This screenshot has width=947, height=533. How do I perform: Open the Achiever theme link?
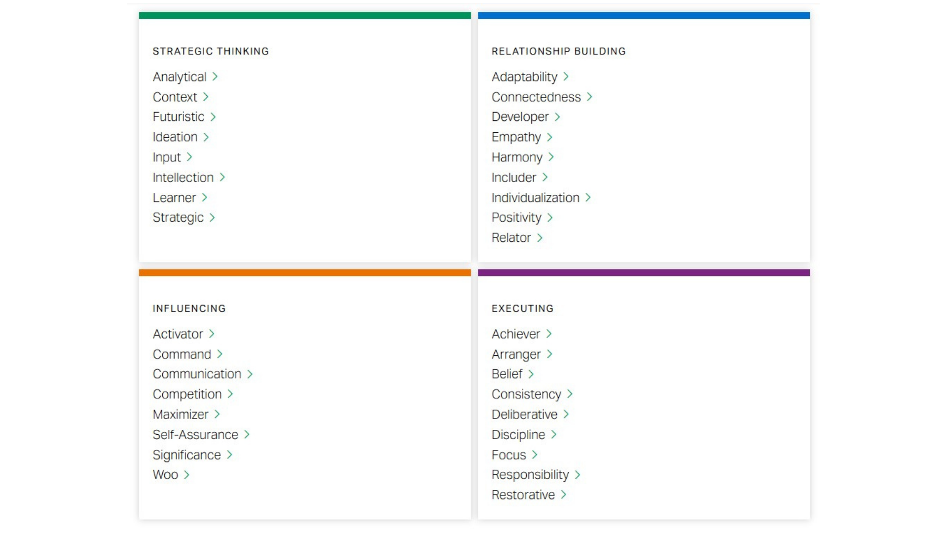[516, 334]
